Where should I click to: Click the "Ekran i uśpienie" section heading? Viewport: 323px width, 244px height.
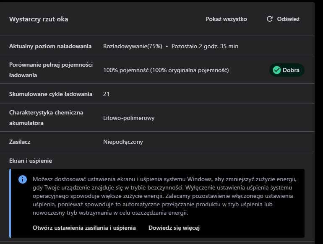(31, 161)
